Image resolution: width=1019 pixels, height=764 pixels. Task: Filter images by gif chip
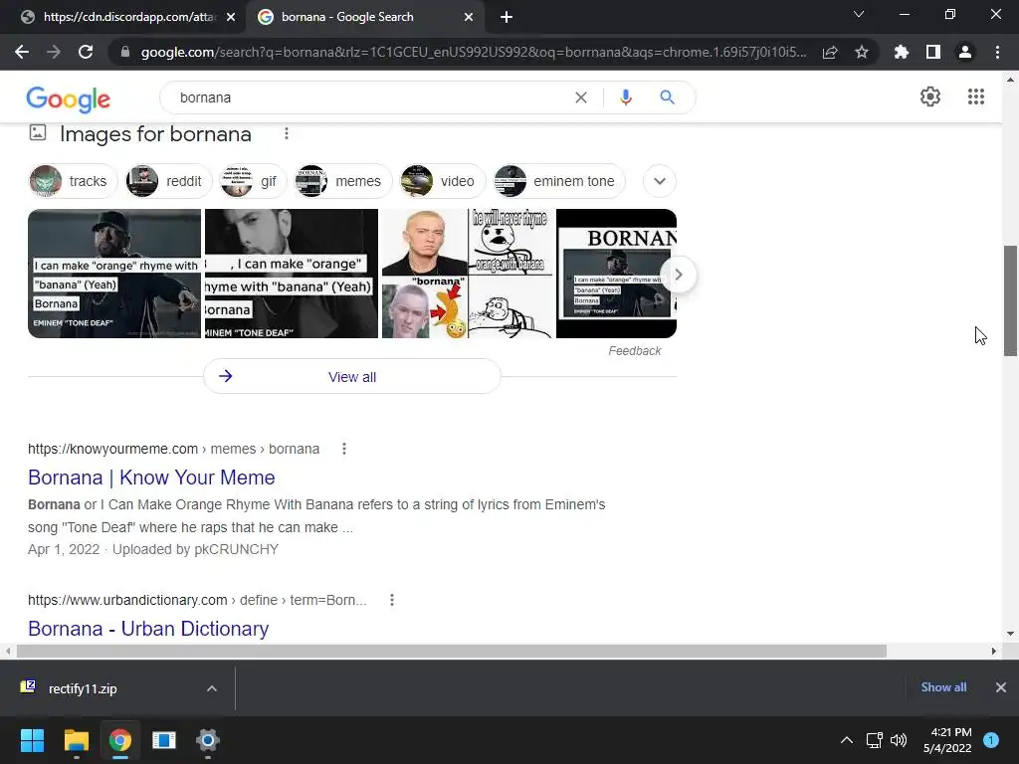point(253,181)
